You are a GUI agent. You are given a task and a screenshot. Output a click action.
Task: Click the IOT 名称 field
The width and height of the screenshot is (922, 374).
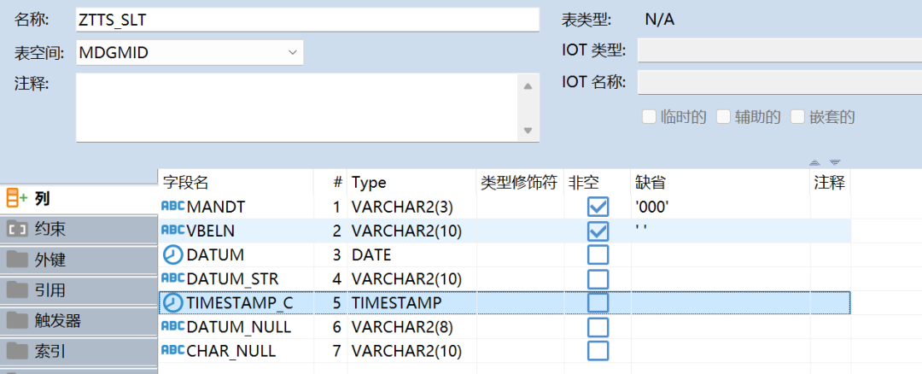point(779,82)
